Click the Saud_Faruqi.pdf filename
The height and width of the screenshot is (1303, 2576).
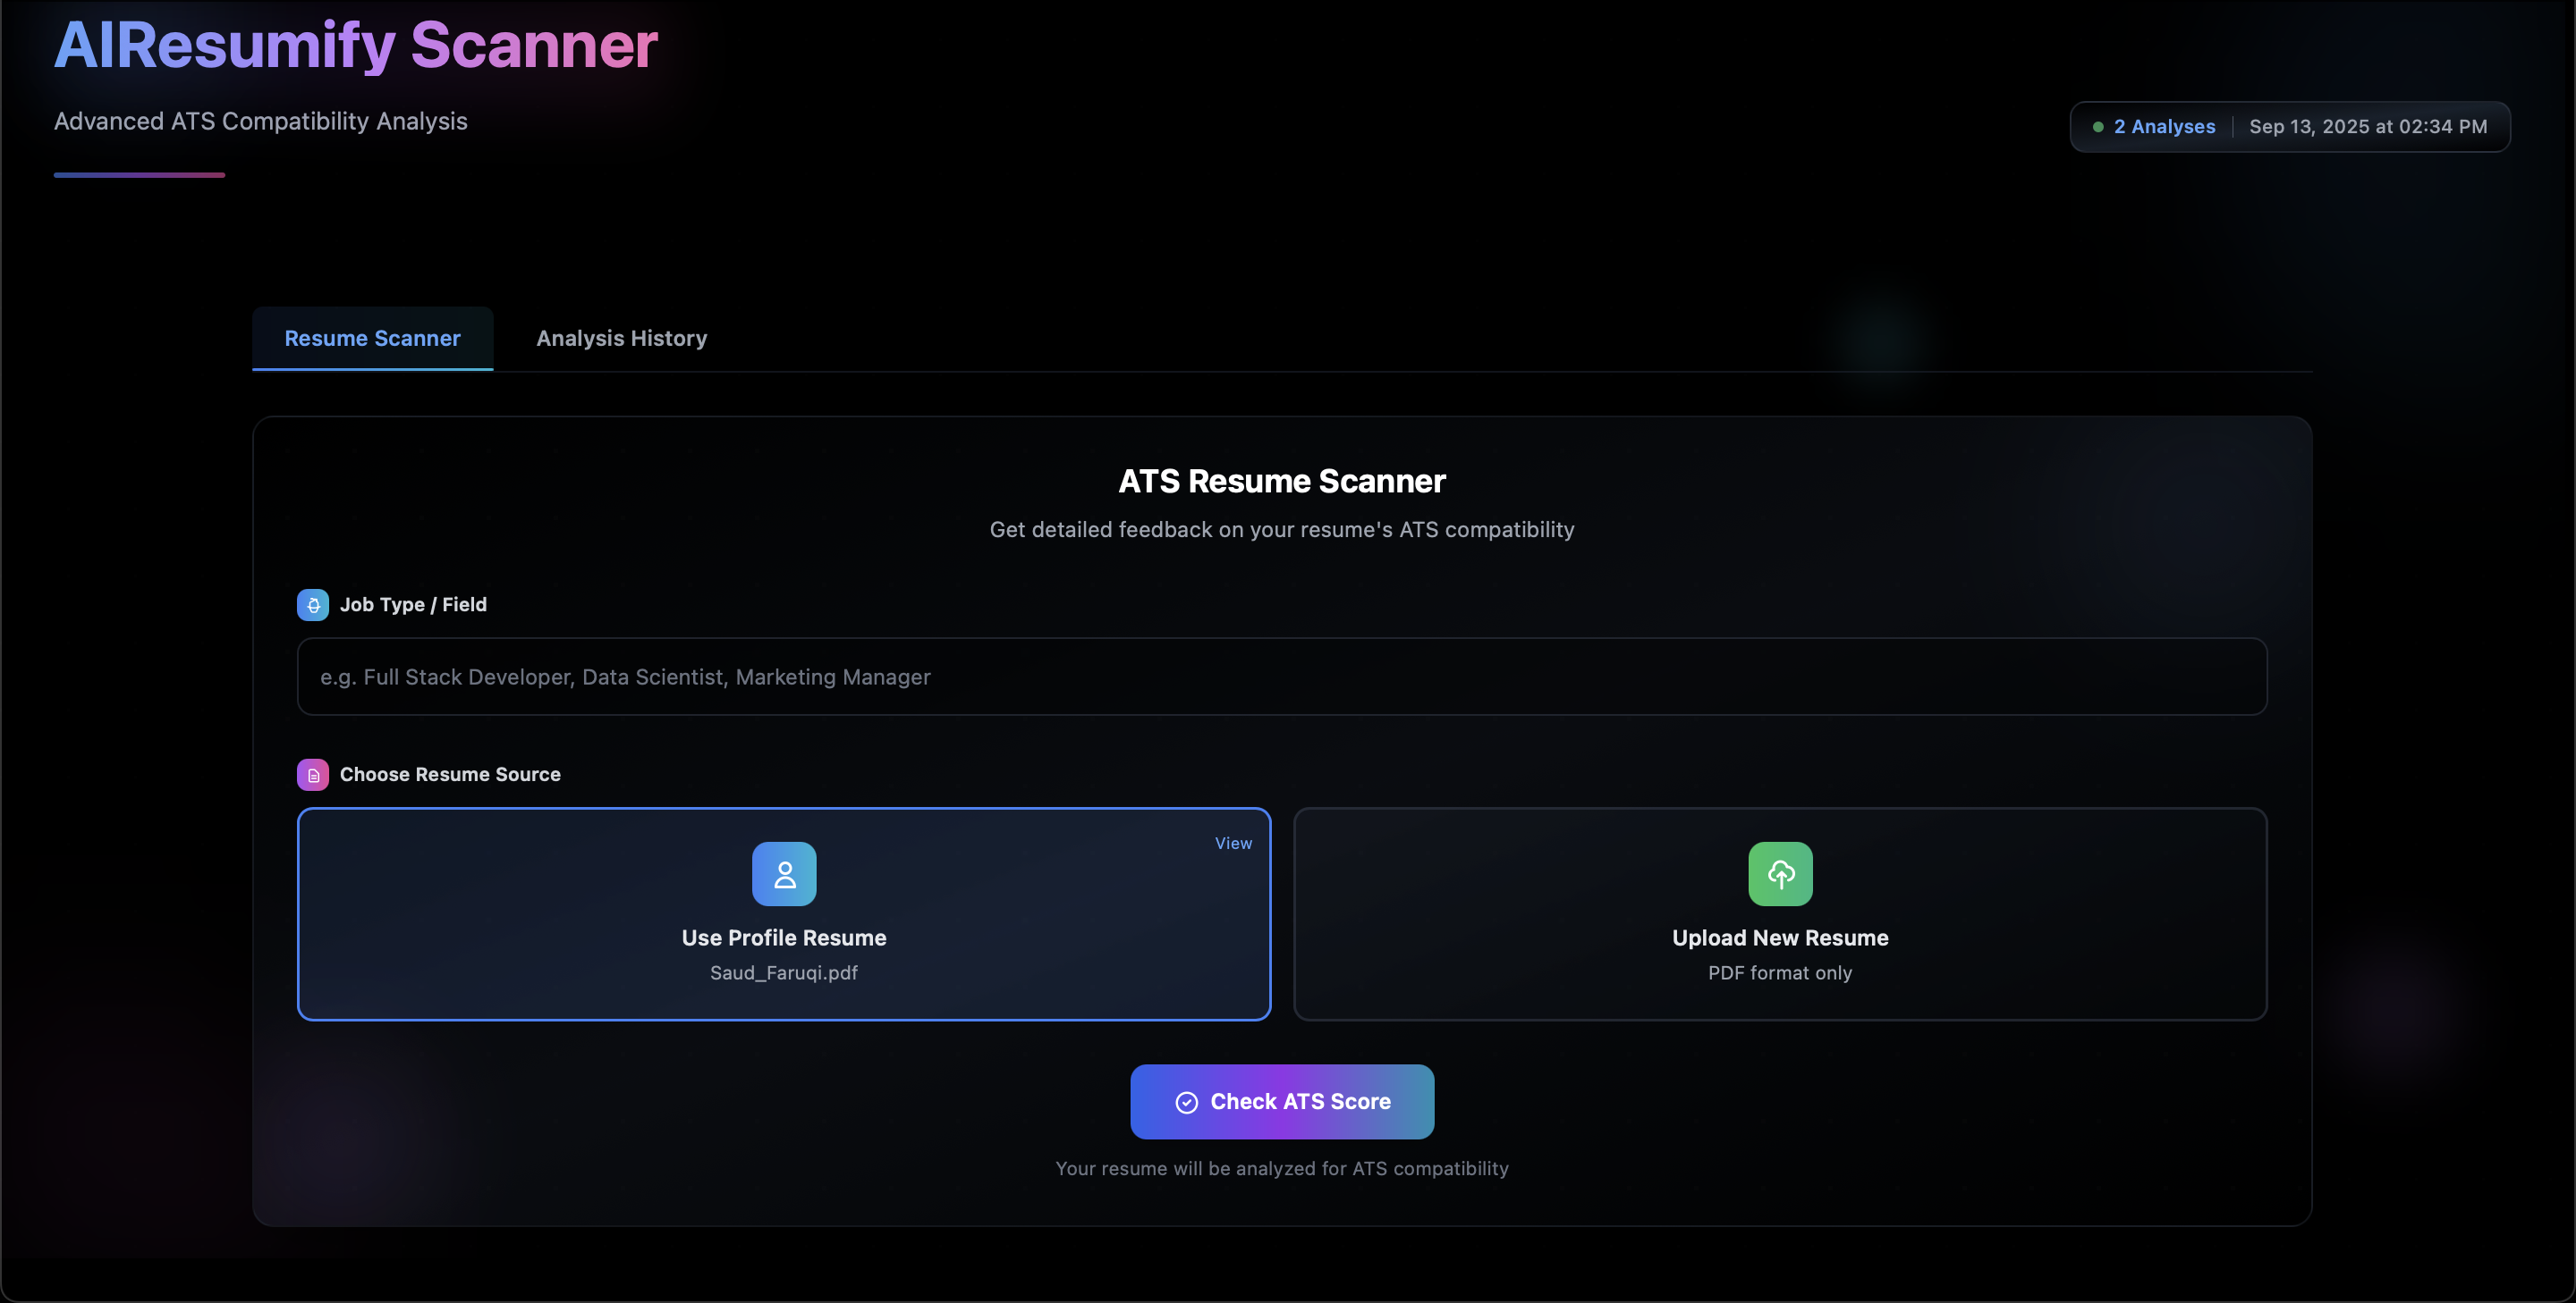click(784, 972)
